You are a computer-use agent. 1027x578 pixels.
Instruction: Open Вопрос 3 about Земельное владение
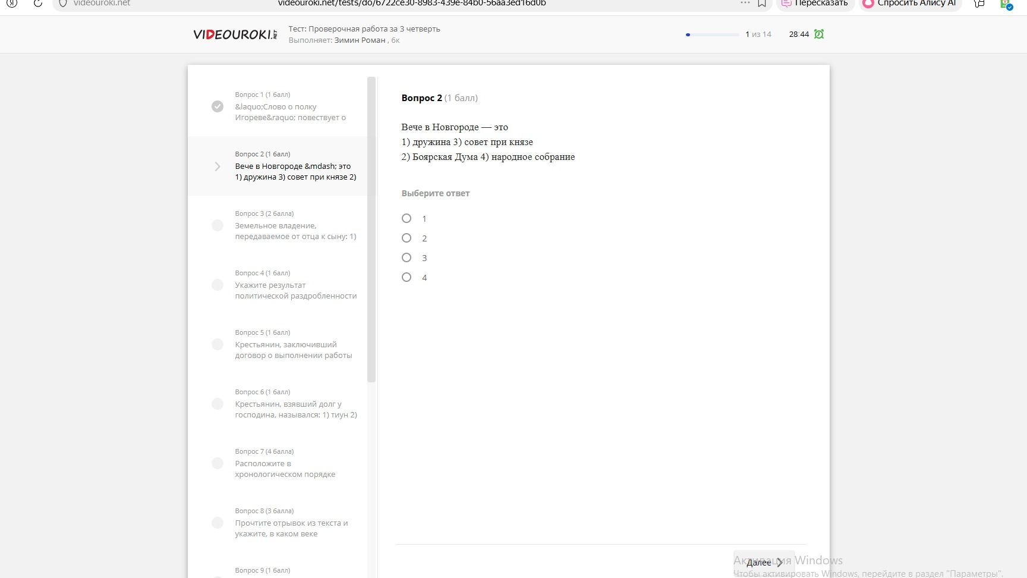tap(278, 225)
